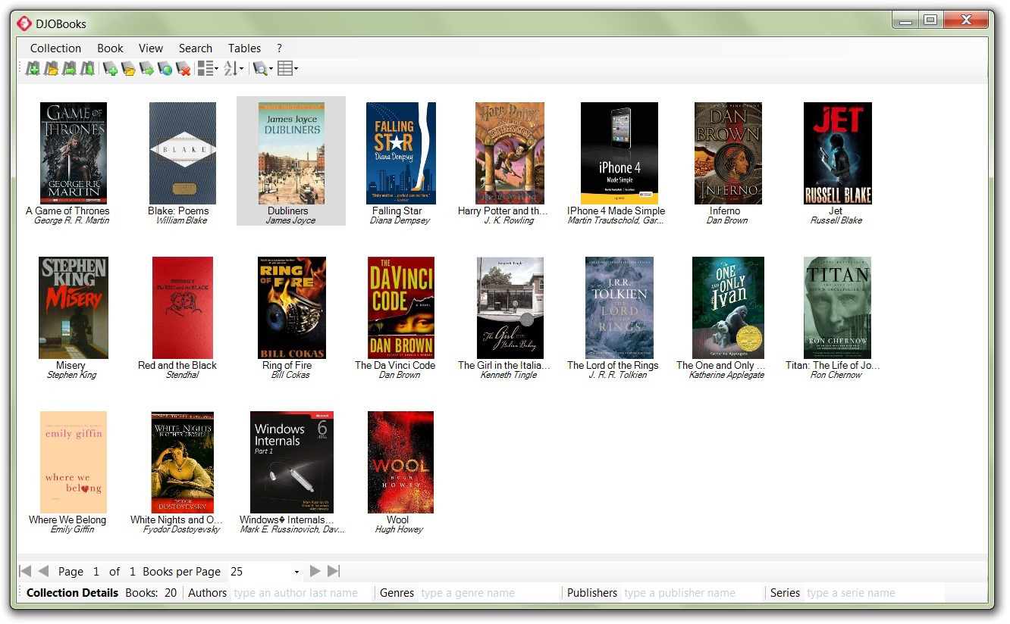1010x624 pixels.
Task: Open the Books per Page dropdown
Action: coord(296,572)
